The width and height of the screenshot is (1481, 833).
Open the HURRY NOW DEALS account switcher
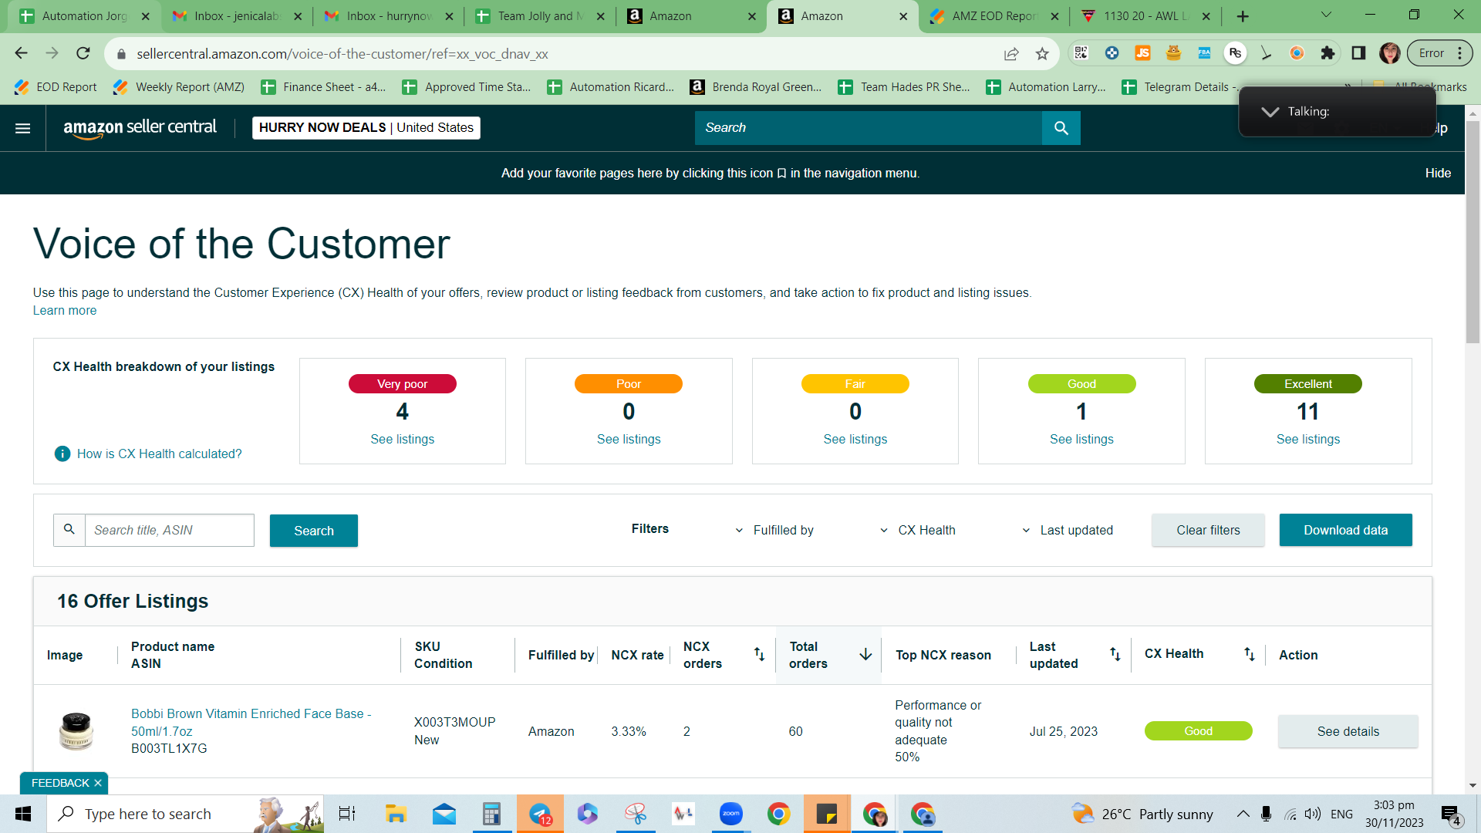[366, 128]
